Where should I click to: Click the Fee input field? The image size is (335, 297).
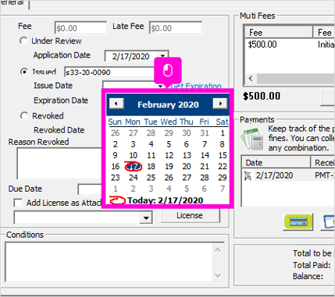[x=80, y=28]
